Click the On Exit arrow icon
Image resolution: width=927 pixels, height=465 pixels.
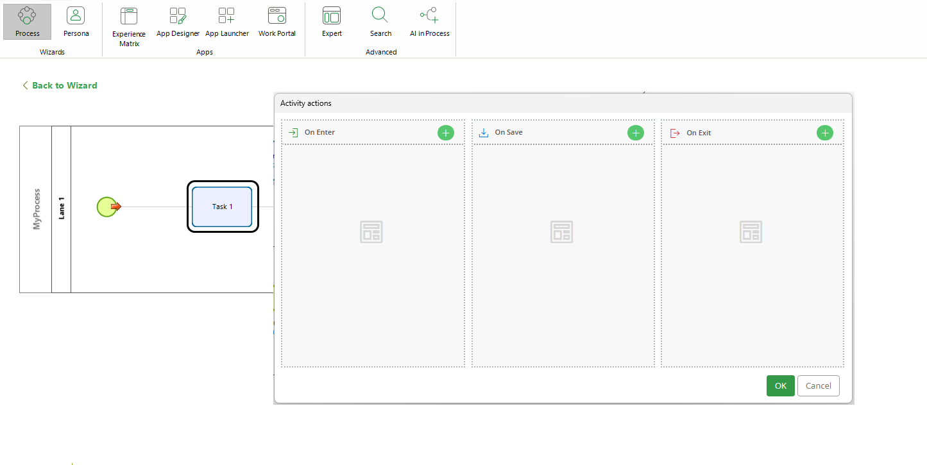pos(675,133)
